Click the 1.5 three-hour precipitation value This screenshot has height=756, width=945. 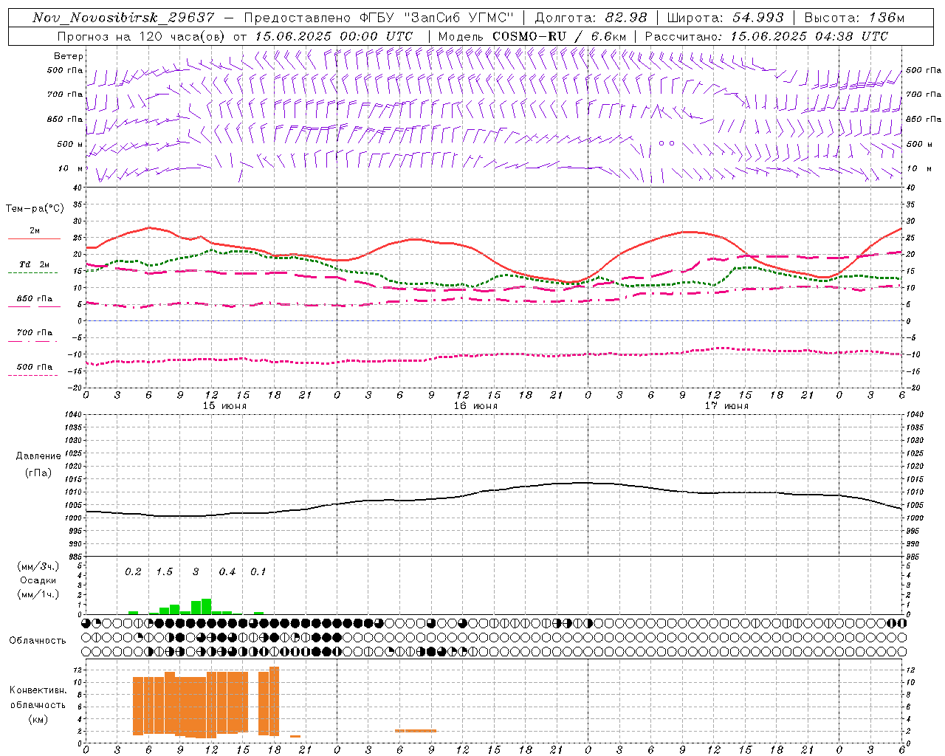(x=164, y=572)
